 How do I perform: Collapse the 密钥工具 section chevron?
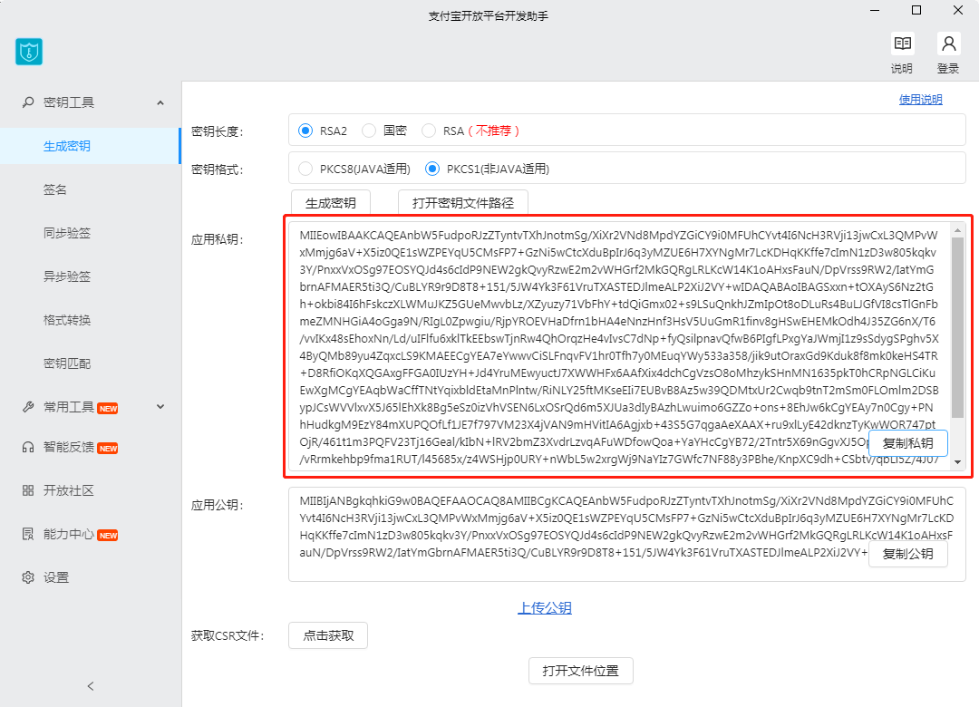click(160, 102)
